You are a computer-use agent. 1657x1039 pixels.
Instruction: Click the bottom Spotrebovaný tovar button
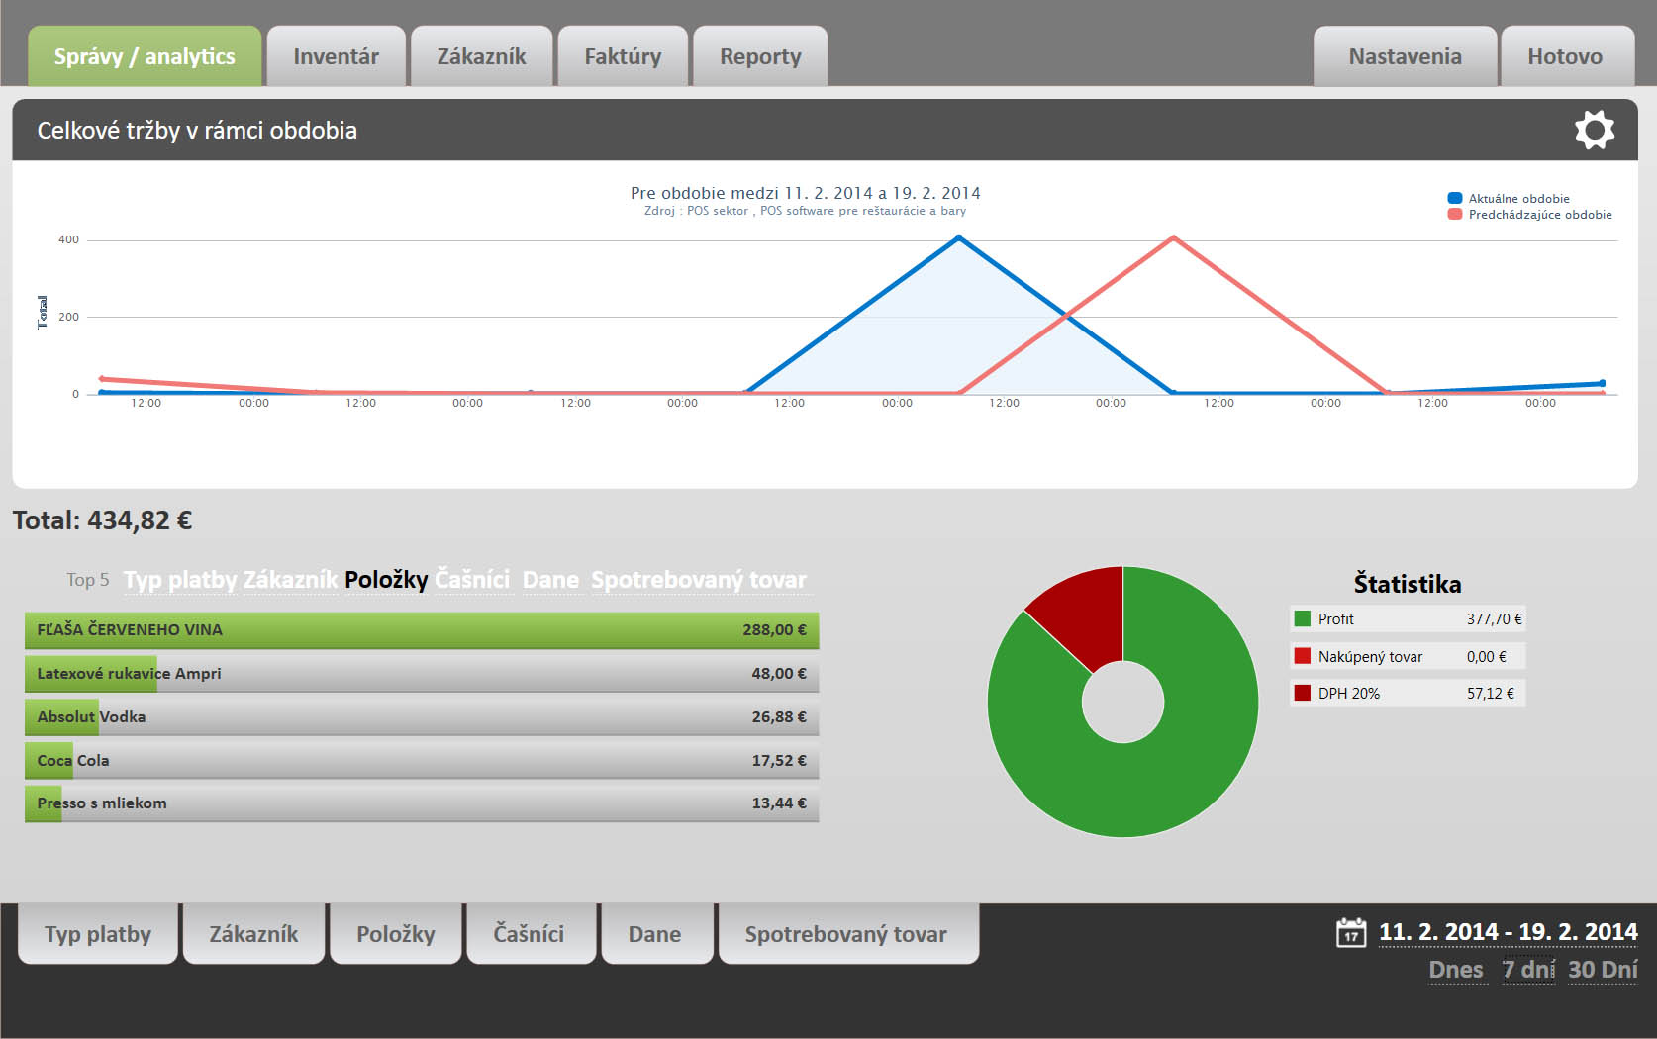[x=846, y=933]
